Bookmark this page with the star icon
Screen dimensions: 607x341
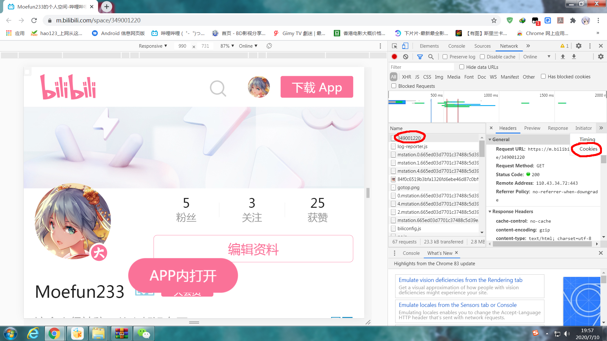tap(494, 21)
